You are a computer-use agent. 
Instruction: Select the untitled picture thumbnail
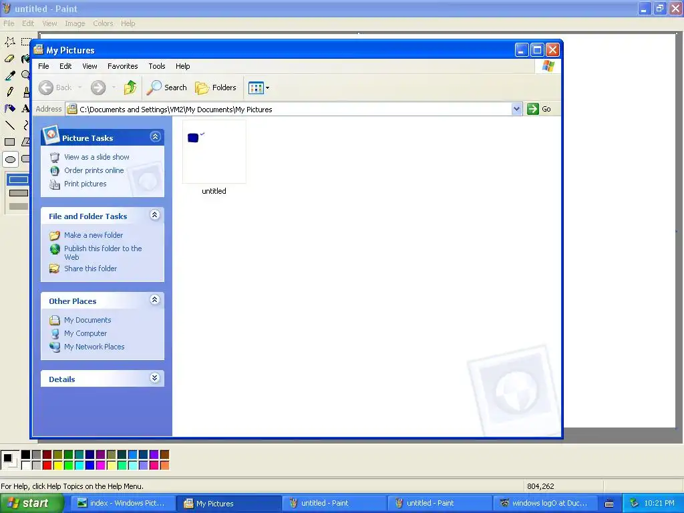point(214,152)
